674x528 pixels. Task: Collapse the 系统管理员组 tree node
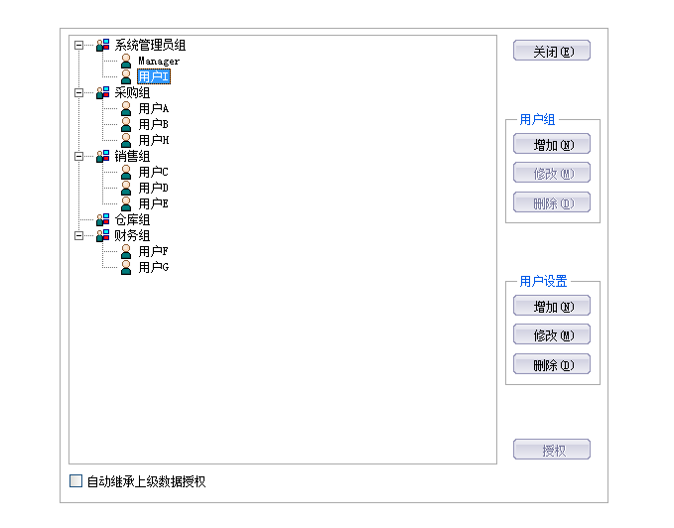click(78, 46)
